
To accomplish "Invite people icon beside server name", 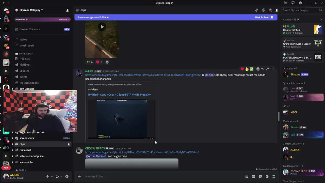I will click(68, 10).
